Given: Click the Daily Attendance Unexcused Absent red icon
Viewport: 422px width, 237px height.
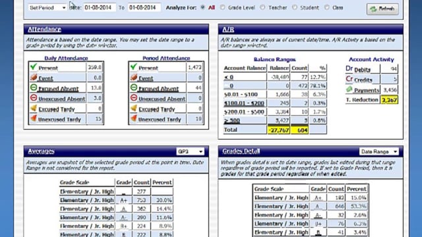Looking at the screenshot, I should coord(34,98).
